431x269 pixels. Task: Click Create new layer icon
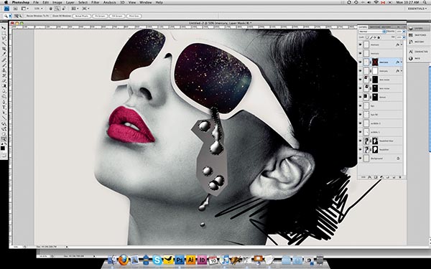(394, 177)
